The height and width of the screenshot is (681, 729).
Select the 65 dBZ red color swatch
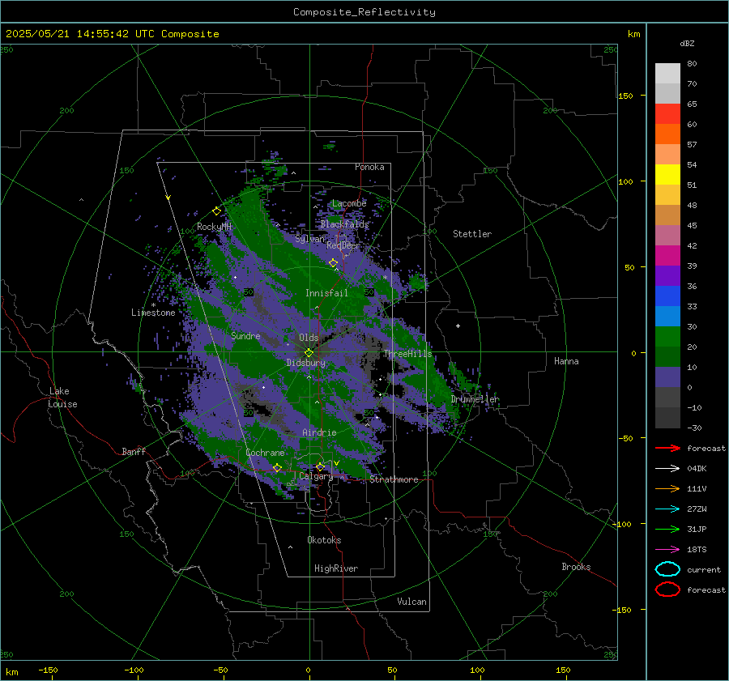(x=667, y=114)
